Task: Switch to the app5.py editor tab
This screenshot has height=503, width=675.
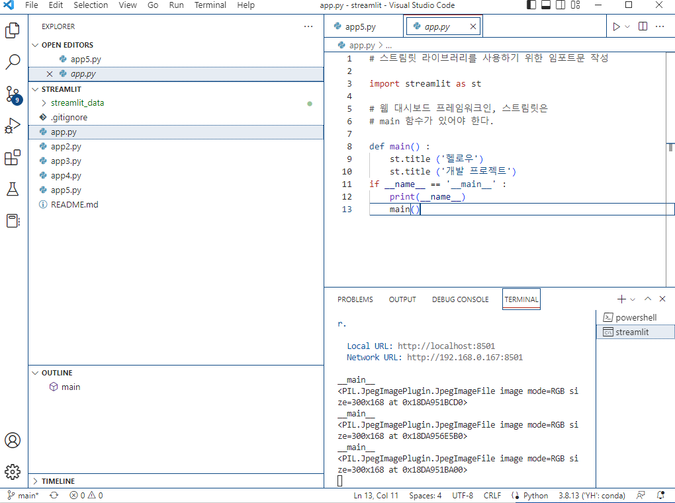Action: tap(360, 26)
